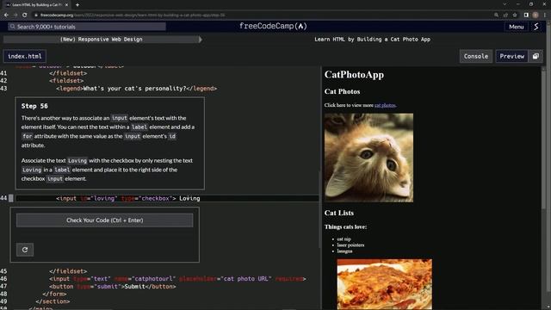Open tab search chevron in the title bar
The height and width of the screenshot is (310, 551).
505,4
